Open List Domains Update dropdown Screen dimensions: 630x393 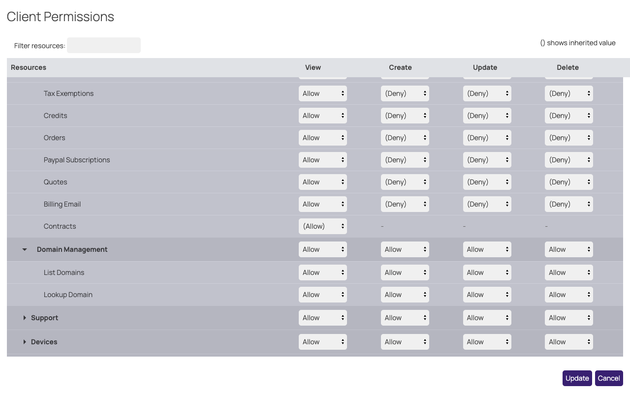pyautogui.click(x=487, y=272)
